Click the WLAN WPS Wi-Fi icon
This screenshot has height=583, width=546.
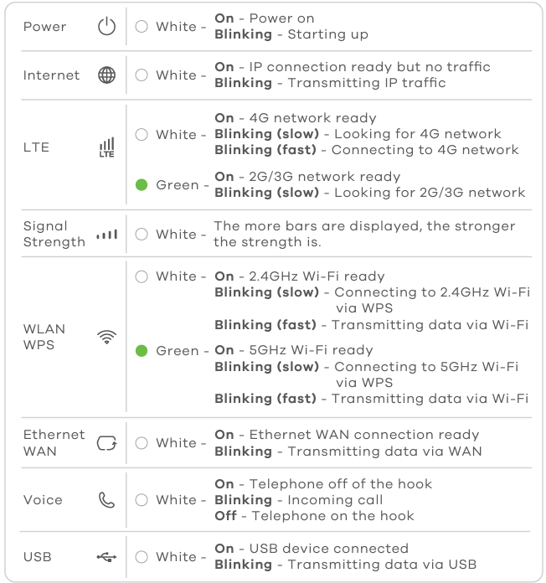[x=107, y=337]
